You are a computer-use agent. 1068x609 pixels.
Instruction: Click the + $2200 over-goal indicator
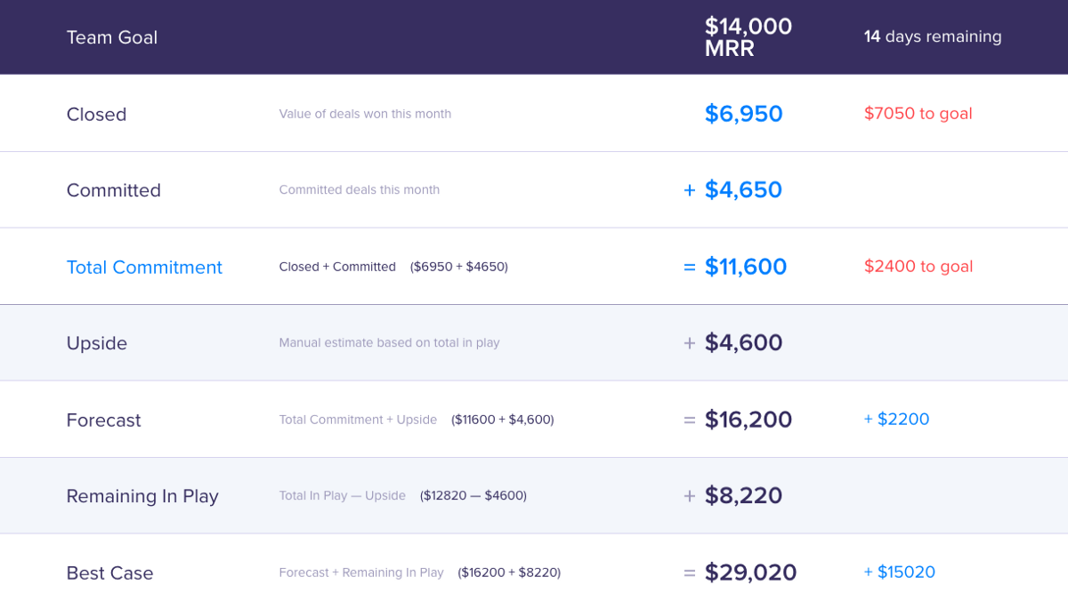pos(896,419)
